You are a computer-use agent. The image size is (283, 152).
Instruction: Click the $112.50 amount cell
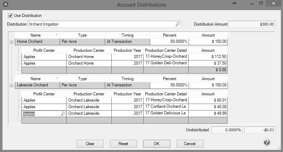(208, 57)
